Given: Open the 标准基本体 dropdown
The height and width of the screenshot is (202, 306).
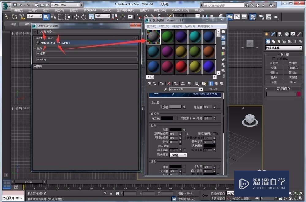Looking at the screenshot, I should [284, 48].
